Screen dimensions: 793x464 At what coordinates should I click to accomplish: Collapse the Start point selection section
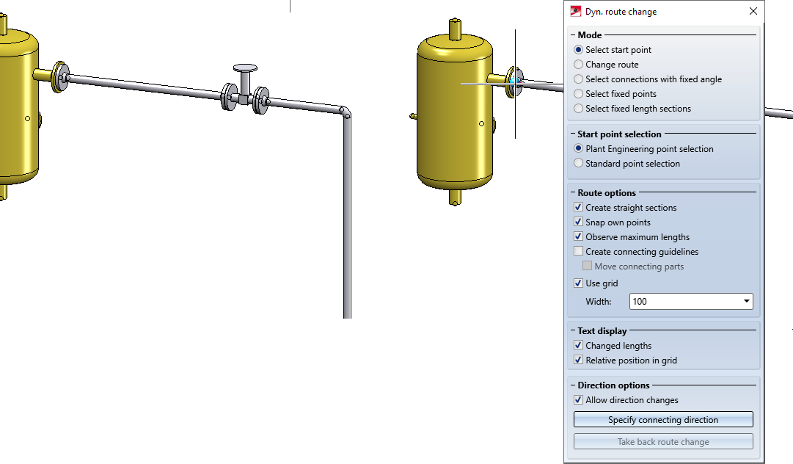(x=573, y=134)
